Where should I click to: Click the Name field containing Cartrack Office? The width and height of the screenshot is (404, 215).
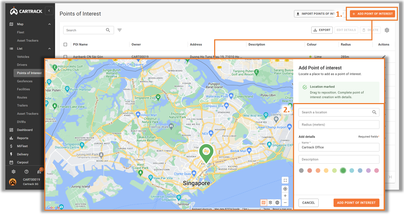(x=339, y=147)
